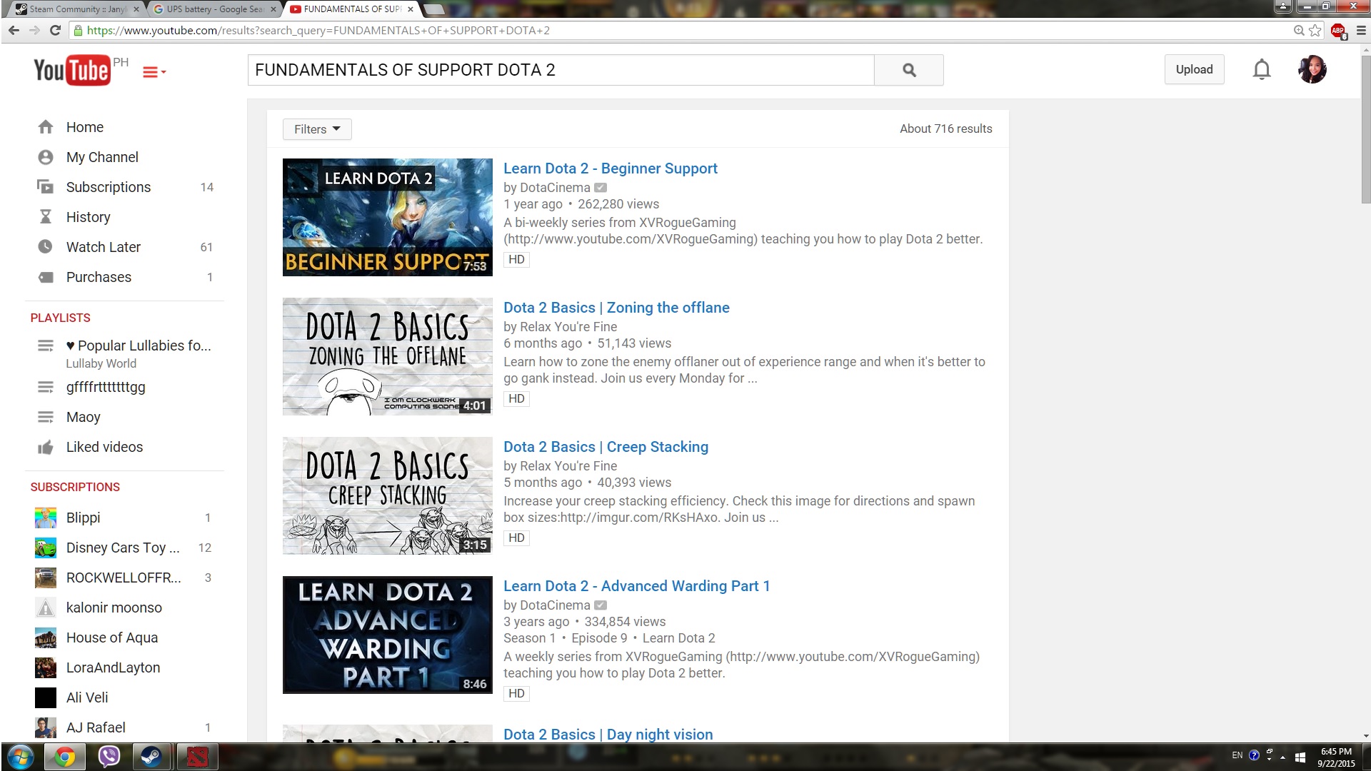1371x771 pixels.
Task: Click the House of Aqua channel avatar
Action: 46,638
